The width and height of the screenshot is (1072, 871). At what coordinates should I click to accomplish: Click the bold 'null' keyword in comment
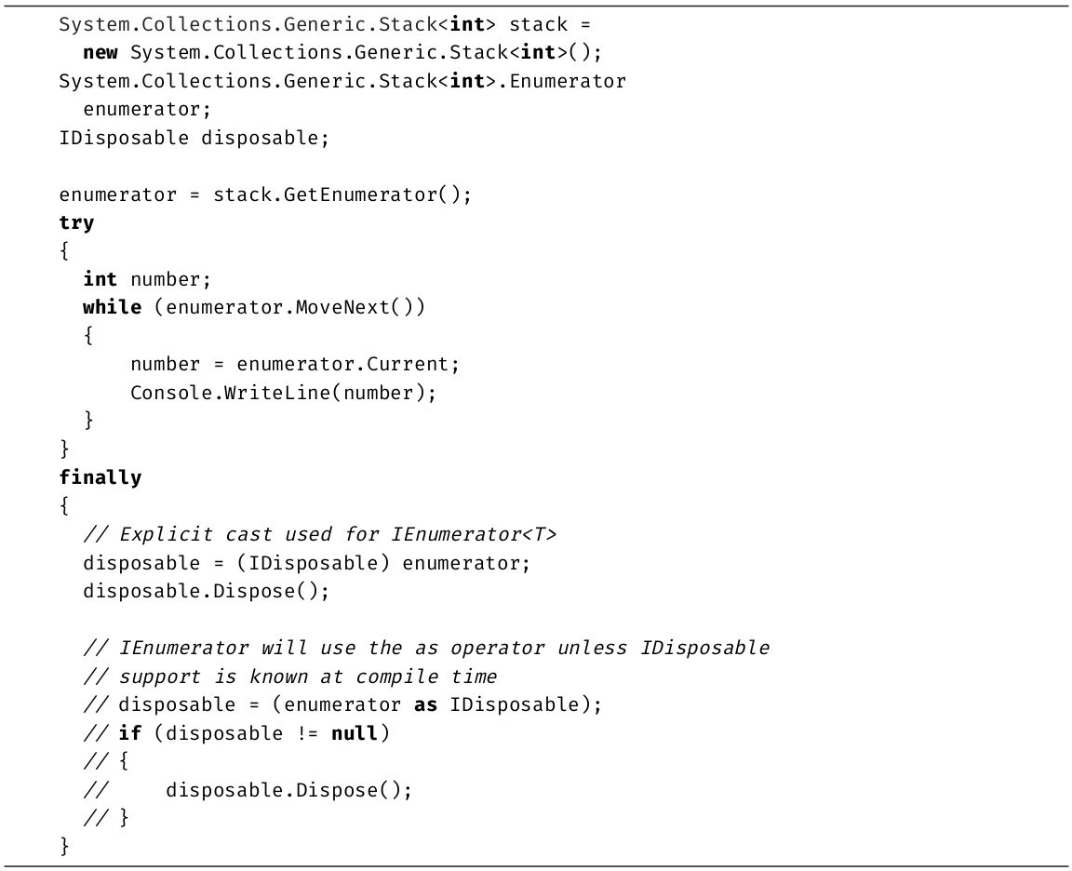[x=355, y=733]
